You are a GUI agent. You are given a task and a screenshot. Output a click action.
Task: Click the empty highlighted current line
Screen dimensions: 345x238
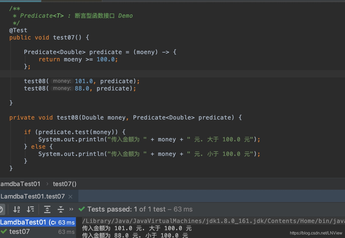tap(172, 74)
